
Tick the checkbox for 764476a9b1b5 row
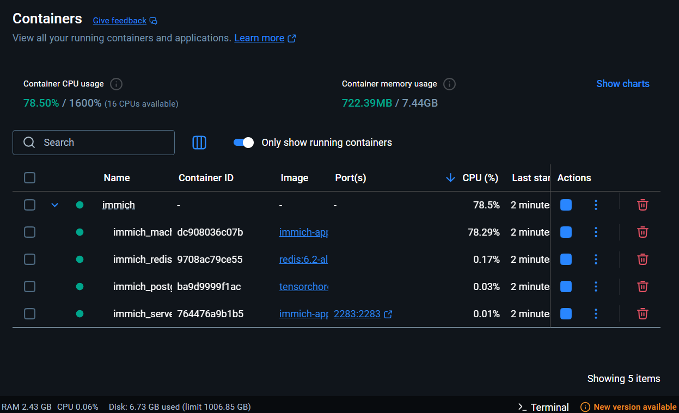(30, 314)
